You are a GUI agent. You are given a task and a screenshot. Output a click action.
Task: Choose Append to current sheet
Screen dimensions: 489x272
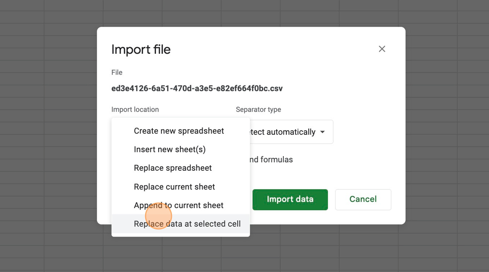[178, 205]
